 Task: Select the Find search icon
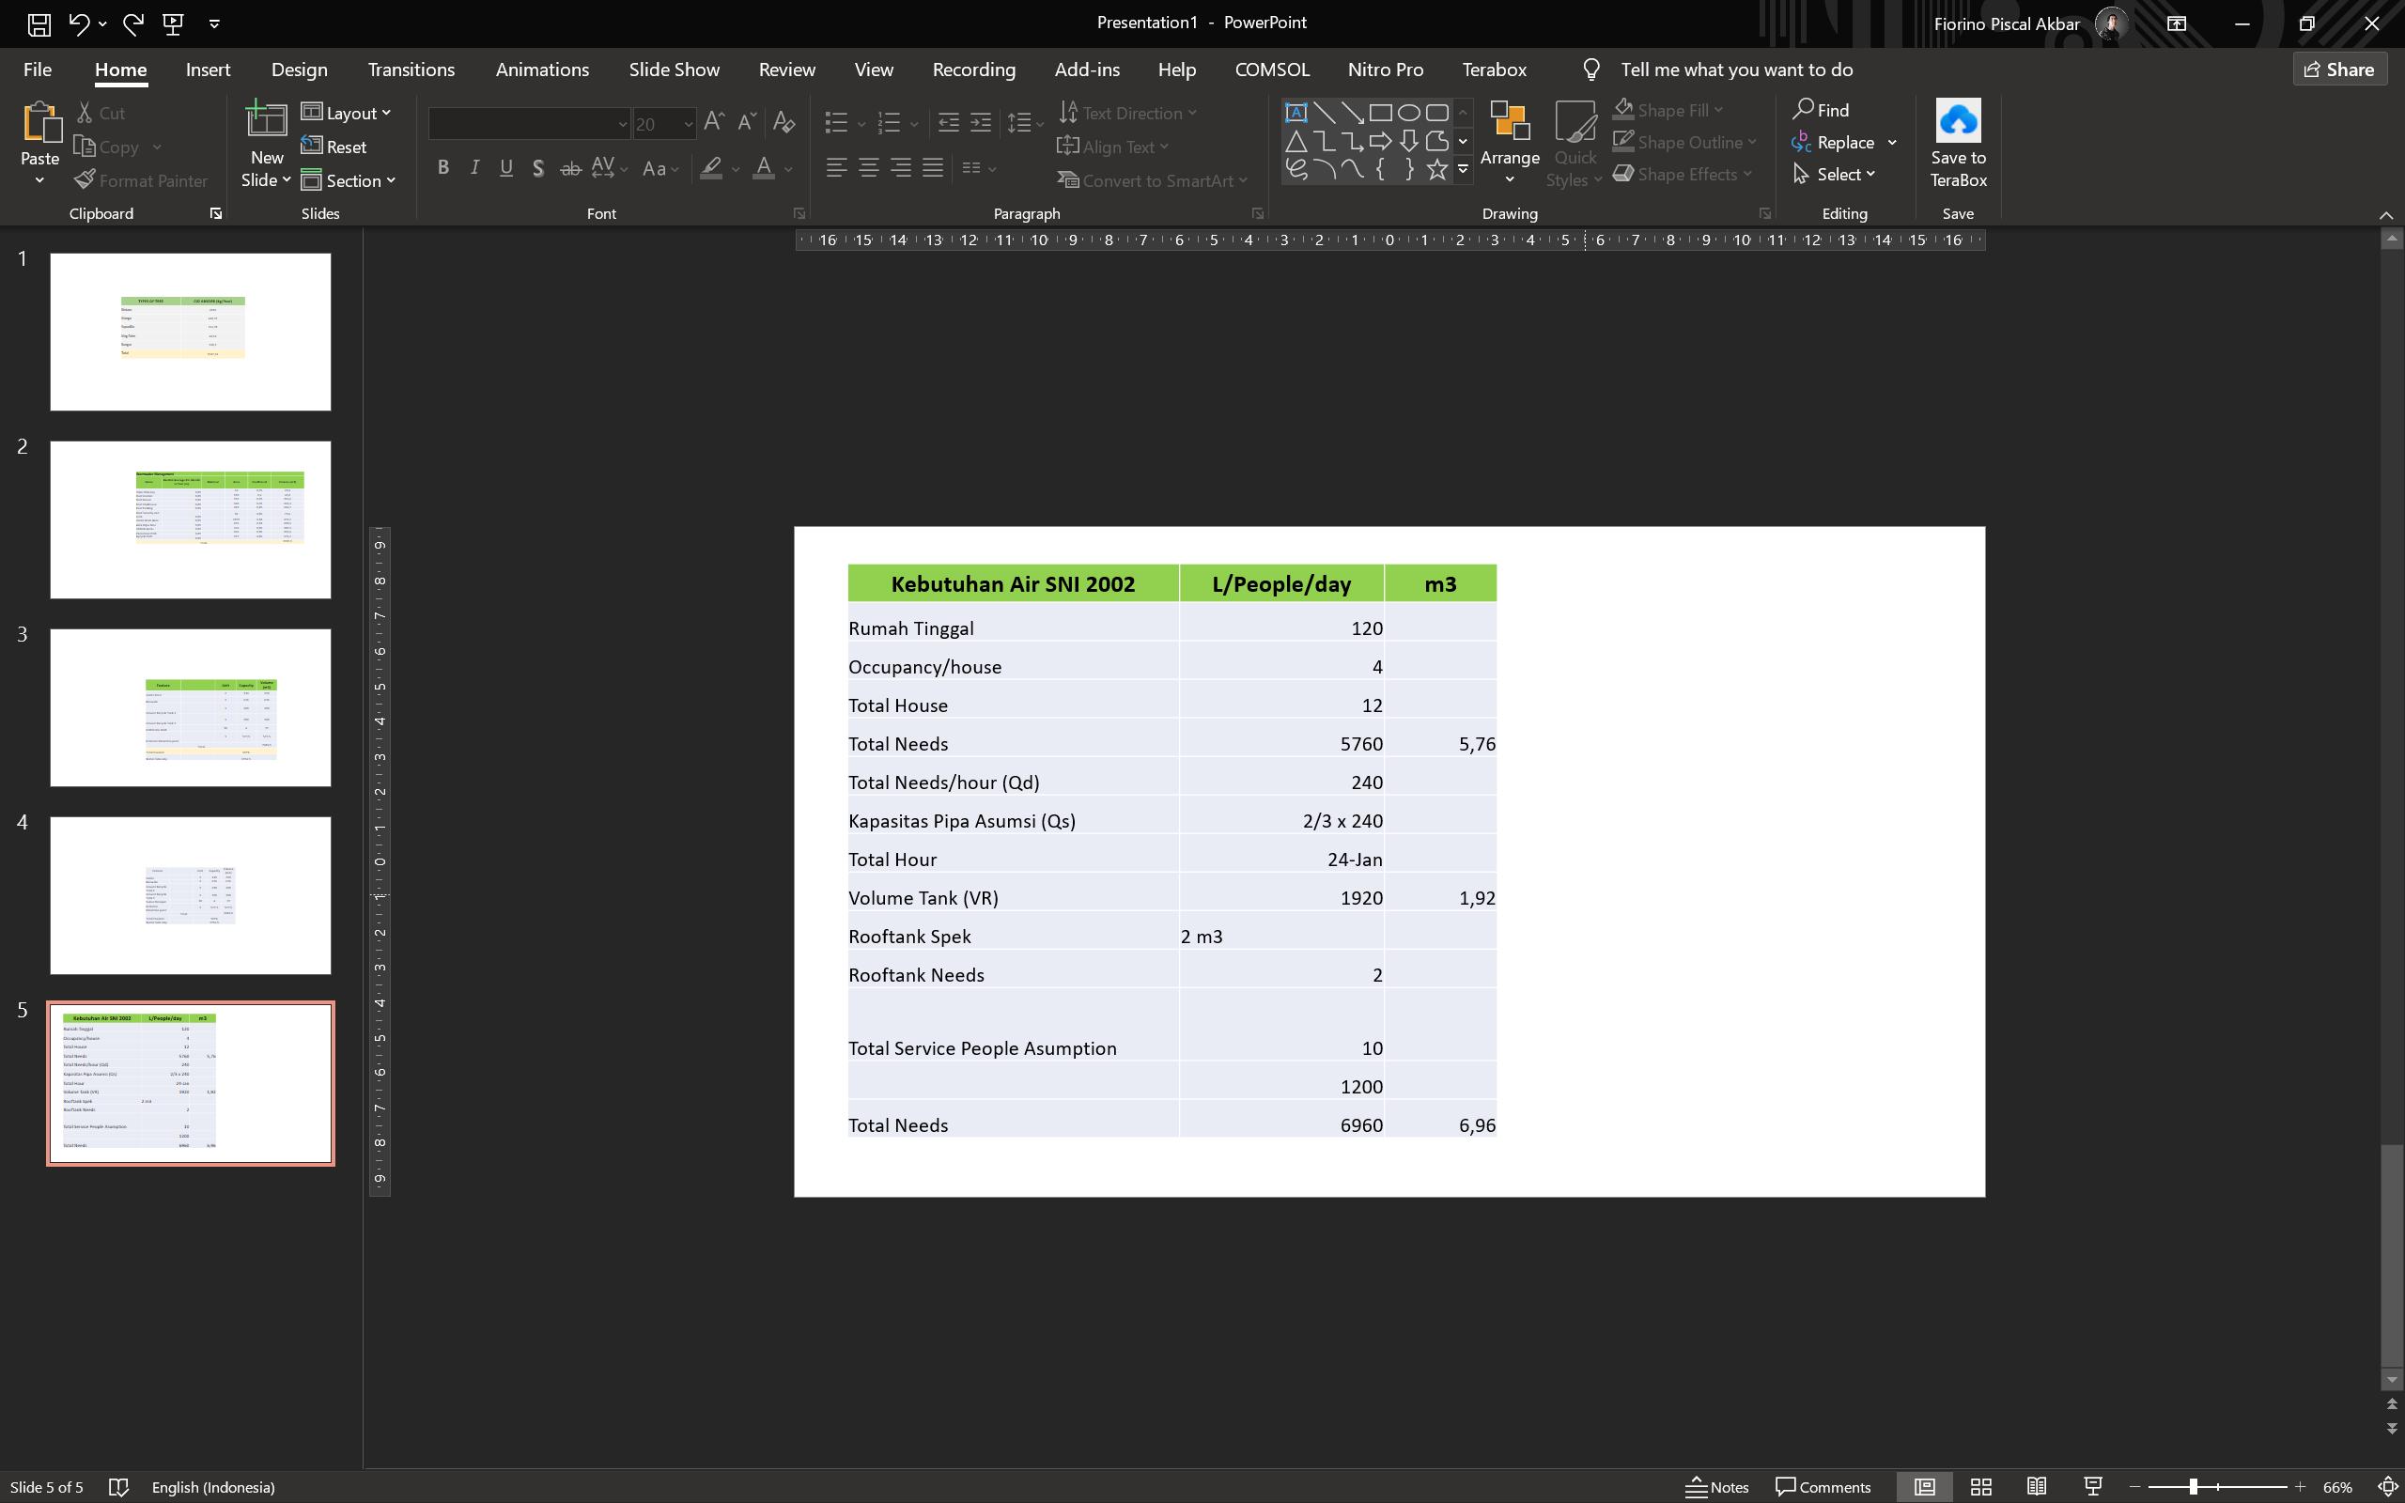[1821, 109]
